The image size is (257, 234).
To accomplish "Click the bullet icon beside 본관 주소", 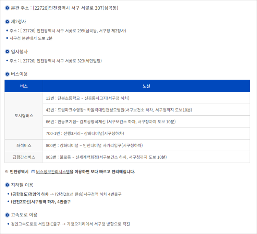I will [7, 8].
